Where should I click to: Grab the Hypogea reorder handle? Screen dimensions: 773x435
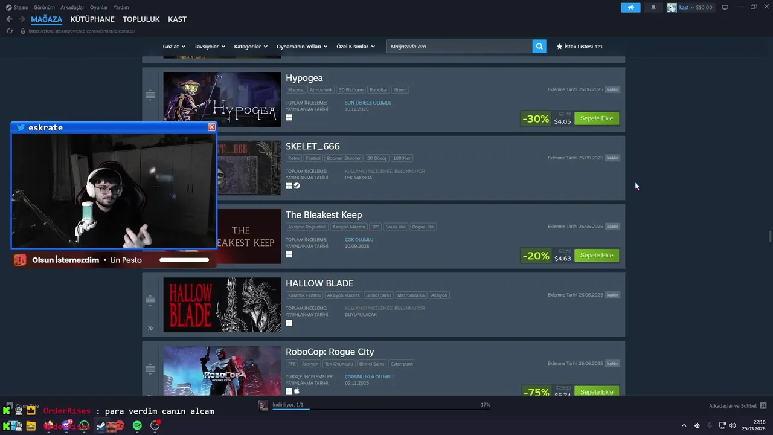(x=150, y=95)
